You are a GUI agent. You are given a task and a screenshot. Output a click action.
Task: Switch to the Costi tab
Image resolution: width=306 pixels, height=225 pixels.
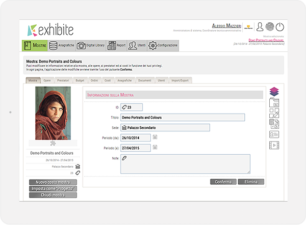tap(108, 80)
